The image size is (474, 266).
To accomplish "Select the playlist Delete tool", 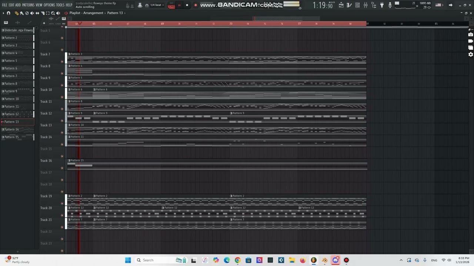I will 27,13.
